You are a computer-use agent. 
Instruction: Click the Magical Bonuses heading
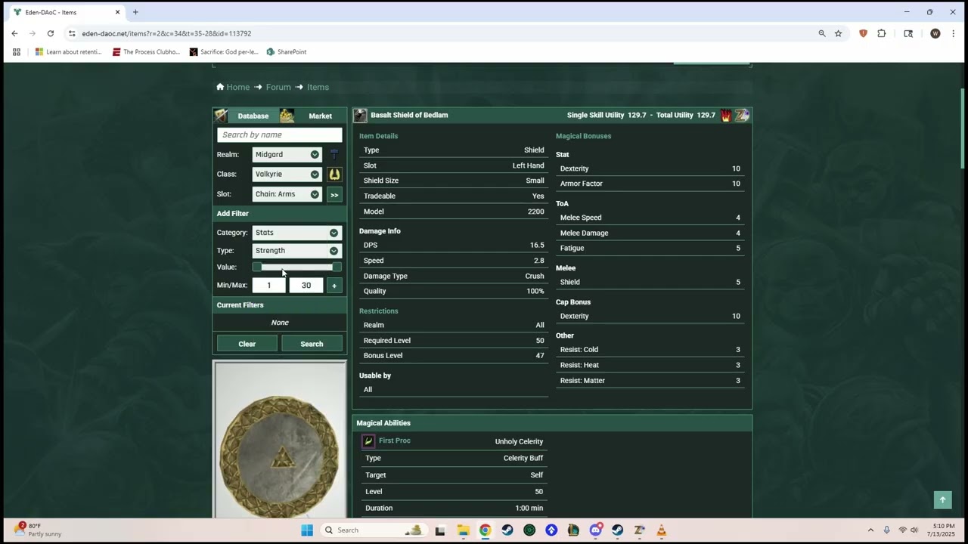tap(583, 136)
